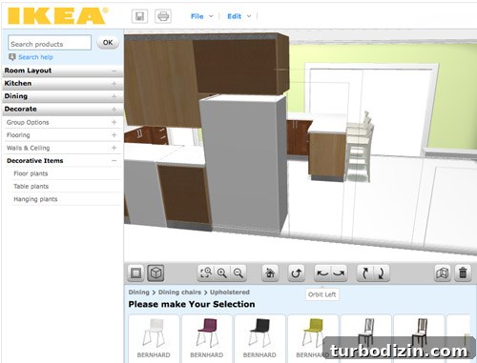
Task: Open the File dropdown arrow
Action: (x=211, y=16)
